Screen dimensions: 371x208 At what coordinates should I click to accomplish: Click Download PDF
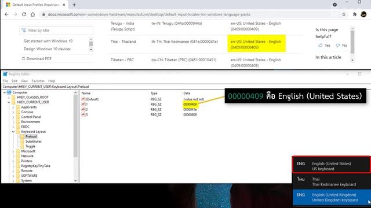(37, 59)
